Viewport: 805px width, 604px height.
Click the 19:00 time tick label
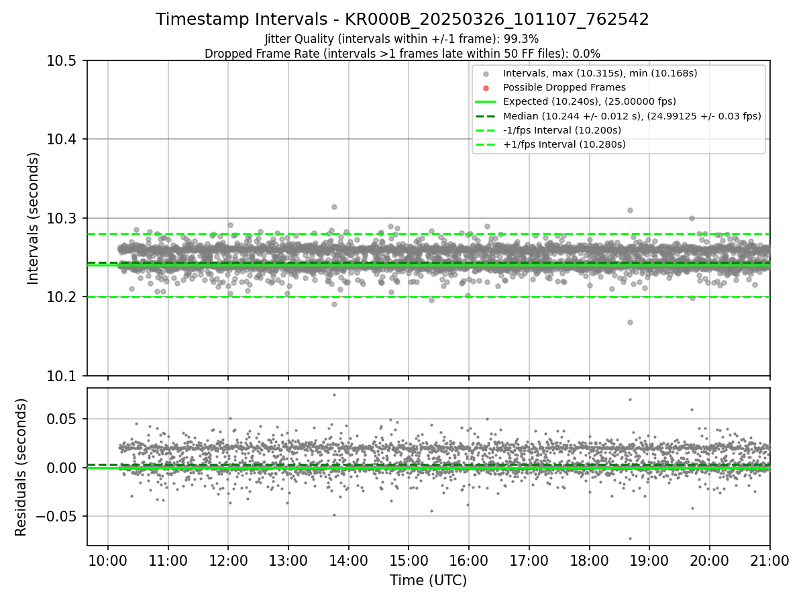point(649,560)
